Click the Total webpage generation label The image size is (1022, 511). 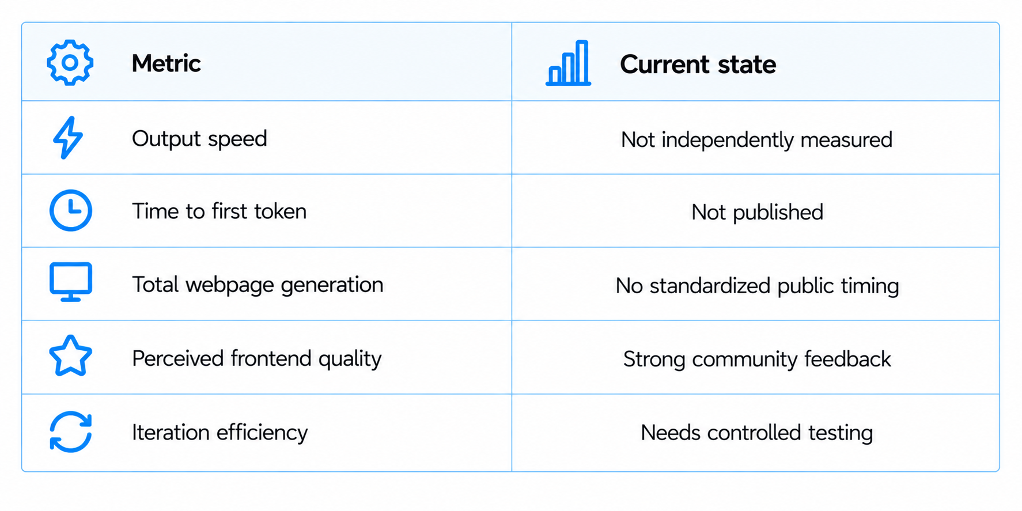258,285
